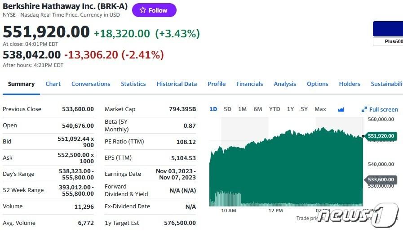Select Max chart time range
This screenshot has width=403, height=233.
[x=320, y=109]
